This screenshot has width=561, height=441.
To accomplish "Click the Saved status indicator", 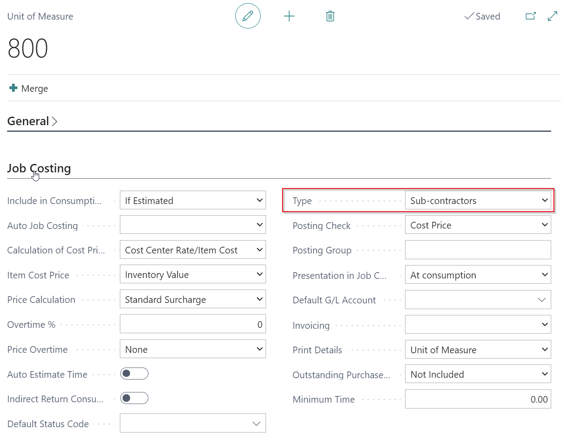I will point(482,16).
